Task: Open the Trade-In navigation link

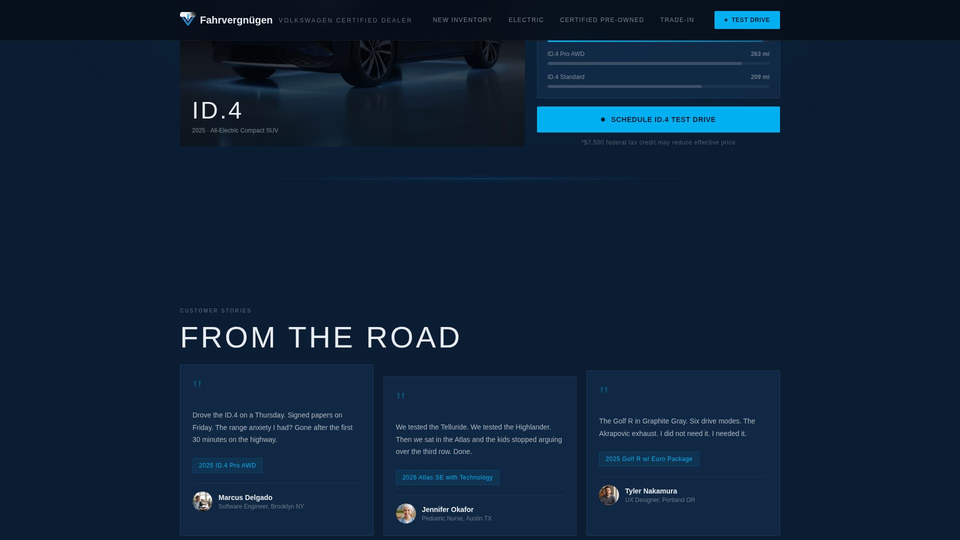Action: [677, 20]
